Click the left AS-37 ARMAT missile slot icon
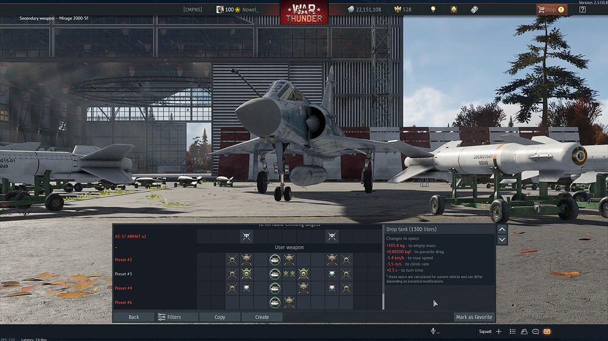This screenshot has width=608, height=341. pos(246,237)
